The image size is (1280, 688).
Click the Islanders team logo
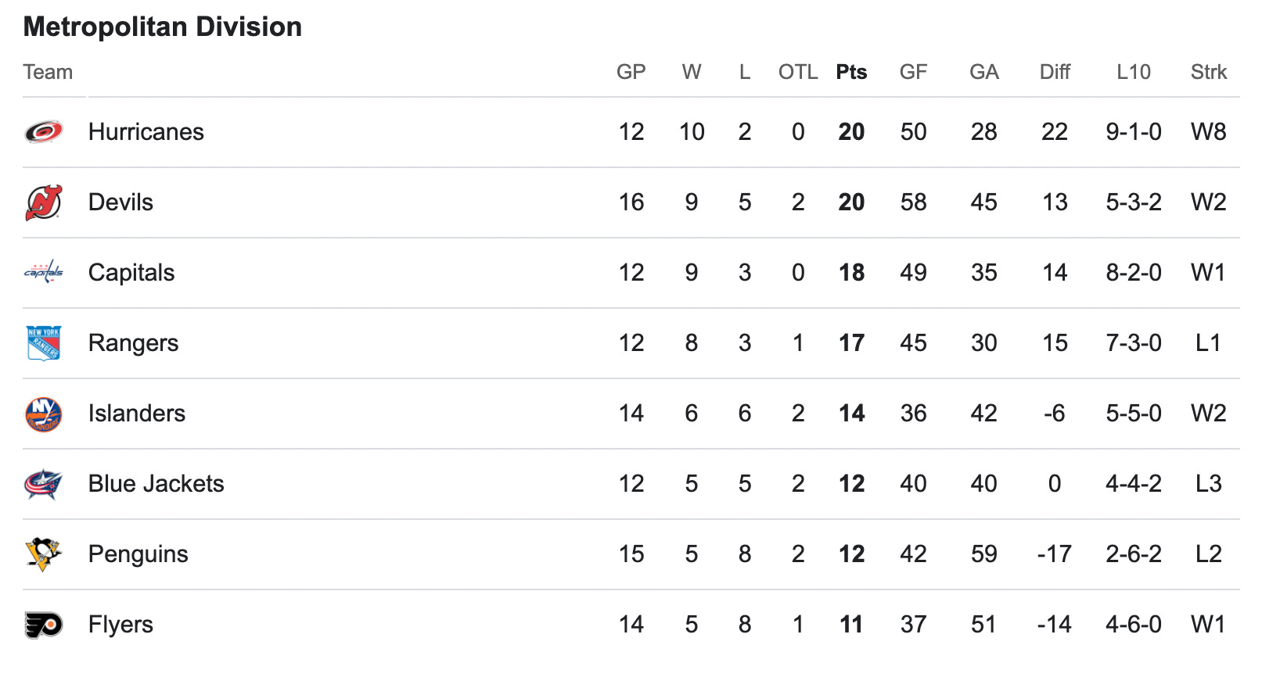pyautogui.click(x=44, y=414)
